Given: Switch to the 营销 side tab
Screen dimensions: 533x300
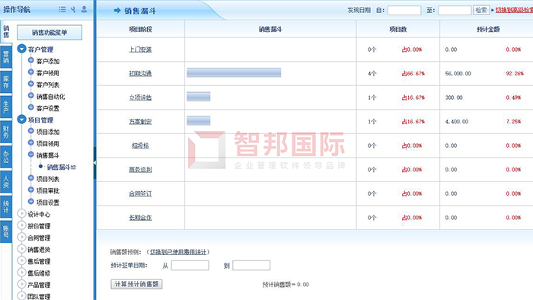Looking at the screenshot, I should point(6,57).
